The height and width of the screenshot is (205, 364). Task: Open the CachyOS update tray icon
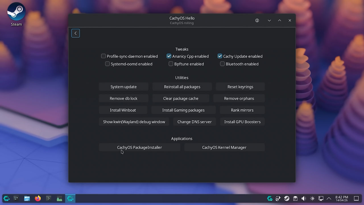coord(270,198)
